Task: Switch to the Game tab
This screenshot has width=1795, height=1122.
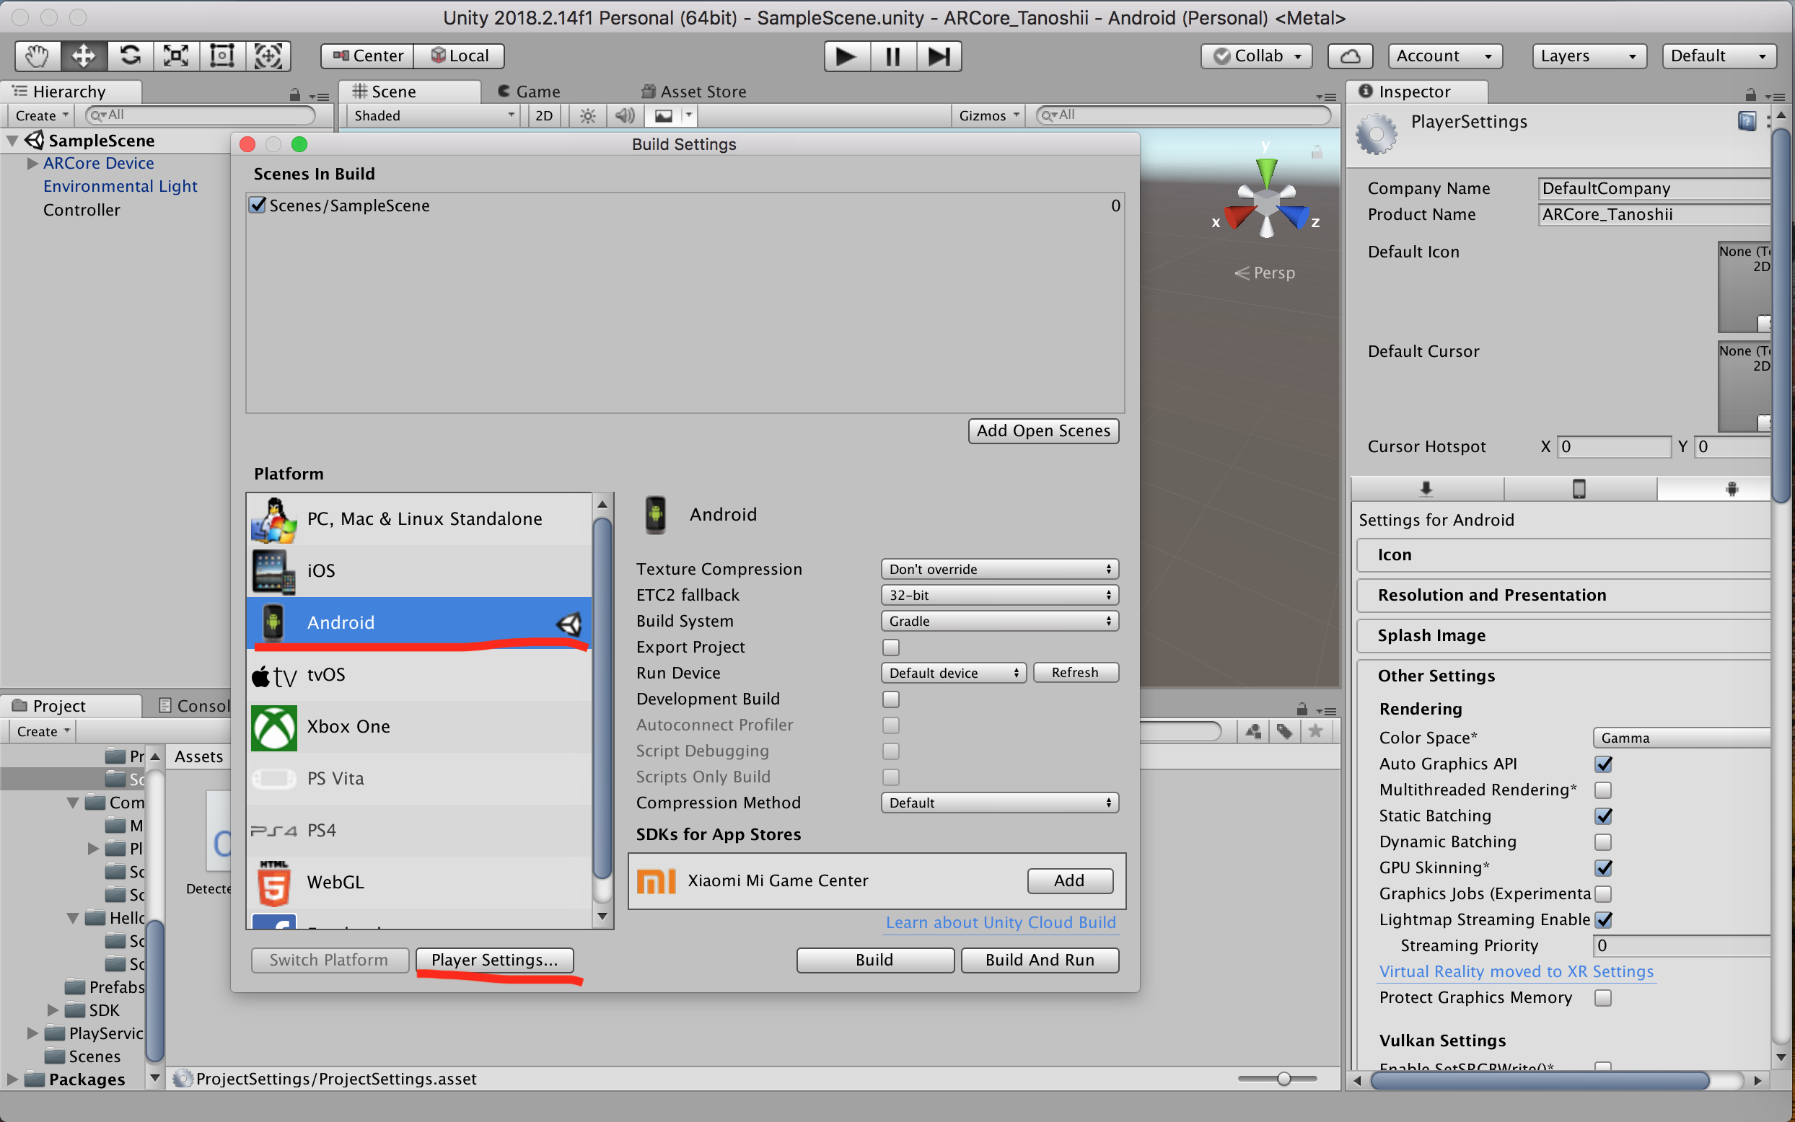Action: pos(529,92)
